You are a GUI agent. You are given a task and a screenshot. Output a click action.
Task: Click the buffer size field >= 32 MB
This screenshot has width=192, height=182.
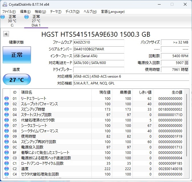[x=175, y=42]
